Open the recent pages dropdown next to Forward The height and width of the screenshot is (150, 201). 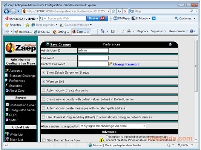pyautogui.click(x=18, y=11)
